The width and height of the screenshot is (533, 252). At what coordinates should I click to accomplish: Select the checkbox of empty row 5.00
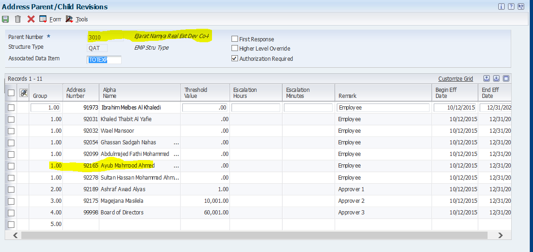[11, 225]
